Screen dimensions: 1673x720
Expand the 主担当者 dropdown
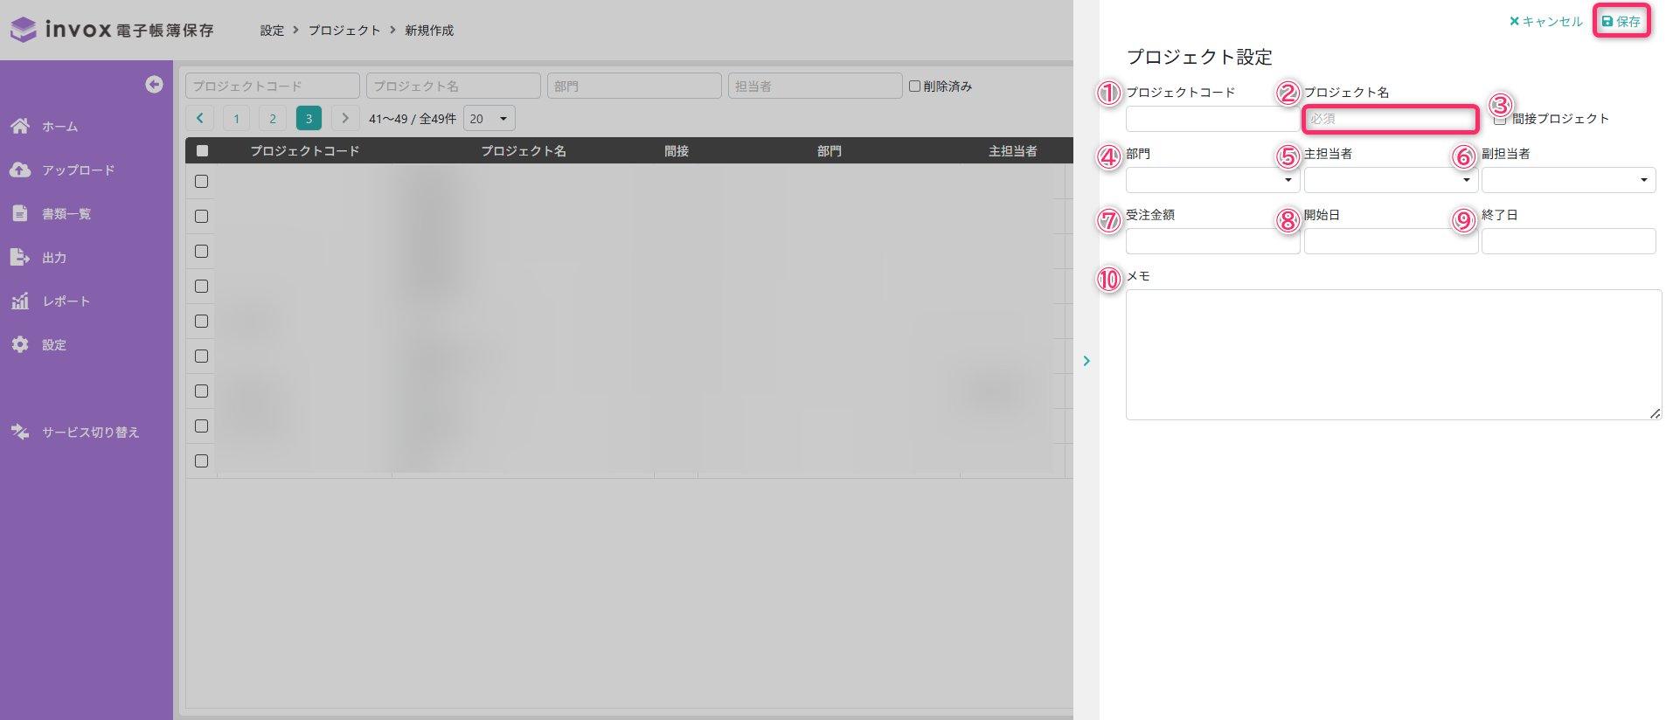click(1390, 180)
